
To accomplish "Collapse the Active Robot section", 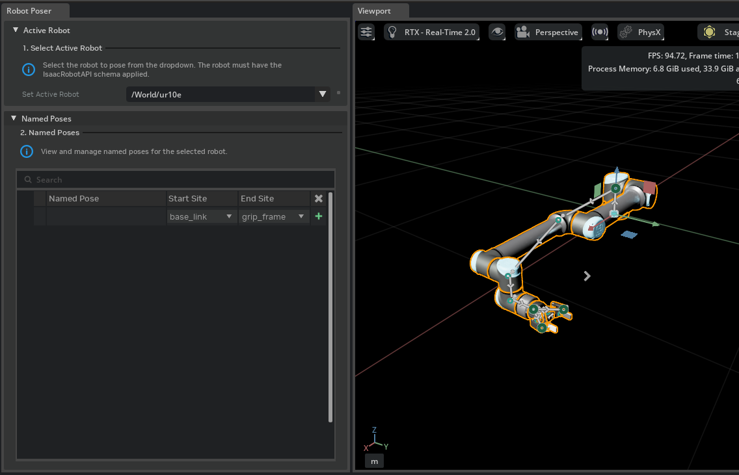I will (16, 30).
